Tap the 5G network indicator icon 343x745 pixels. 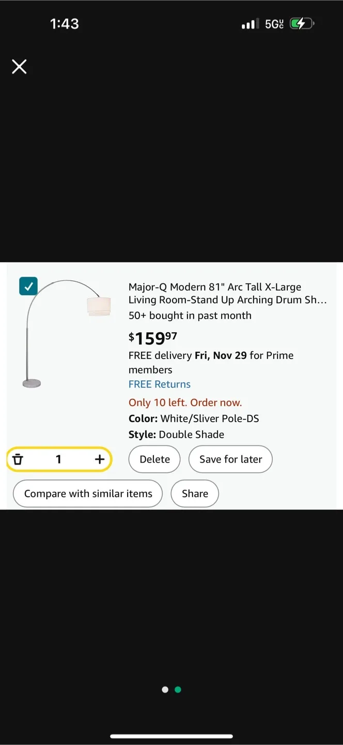[273, 23]
